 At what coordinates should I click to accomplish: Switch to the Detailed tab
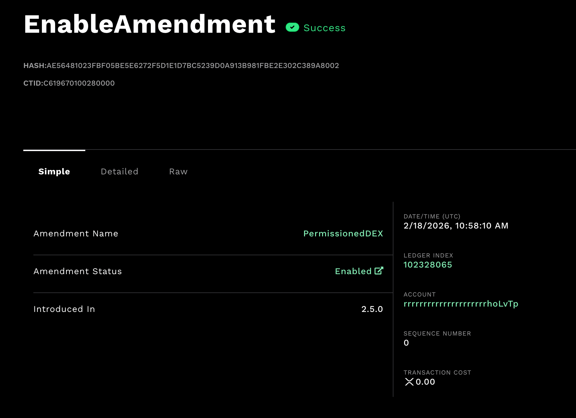coord(119,172)
